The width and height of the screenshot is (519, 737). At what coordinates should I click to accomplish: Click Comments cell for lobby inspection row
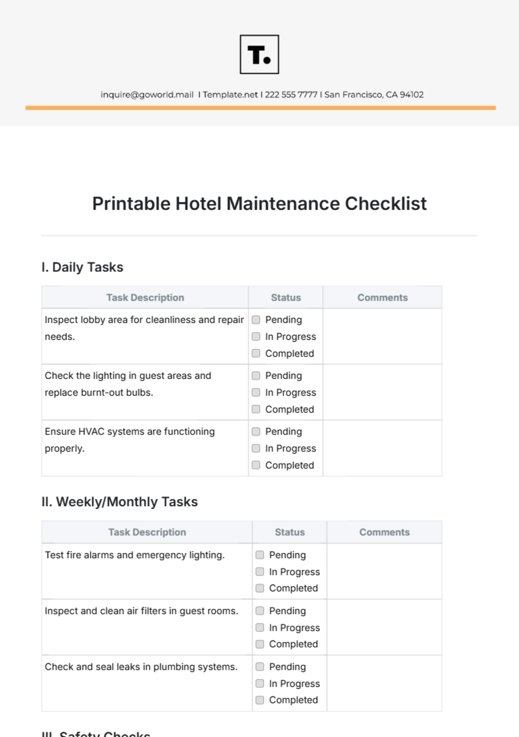(x=382, y=336)
